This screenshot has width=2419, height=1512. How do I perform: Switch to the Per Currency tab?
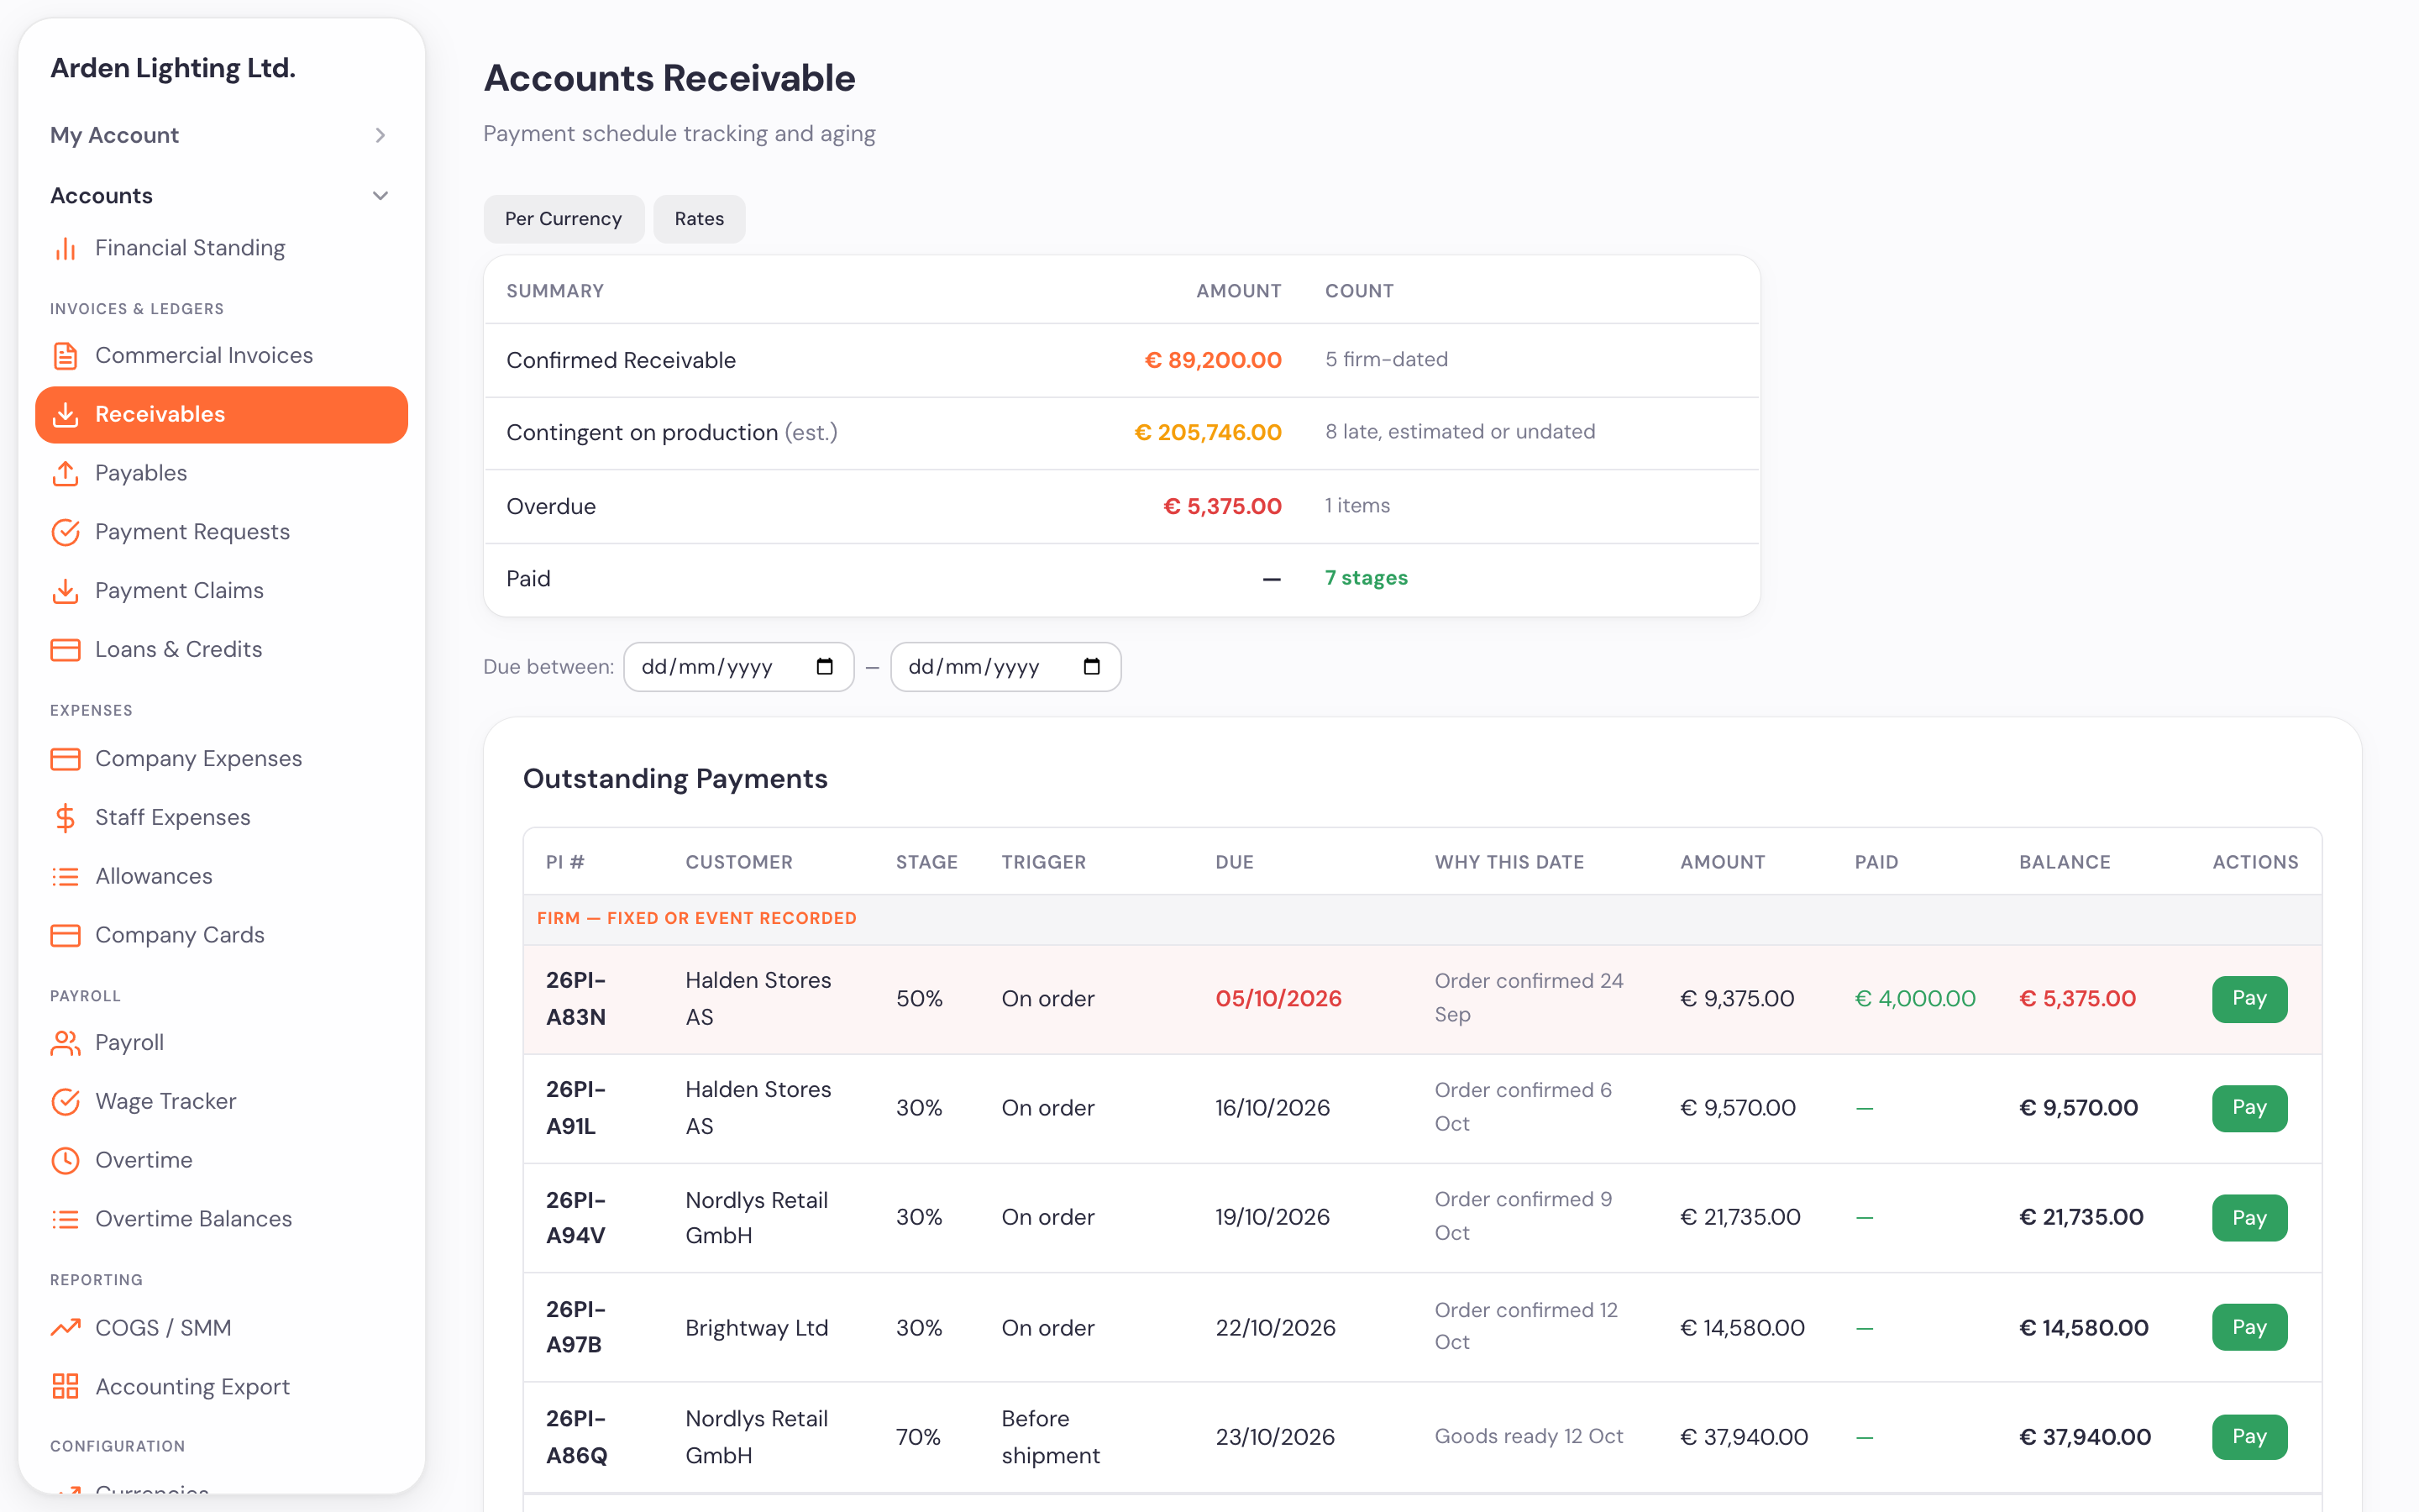564,219
